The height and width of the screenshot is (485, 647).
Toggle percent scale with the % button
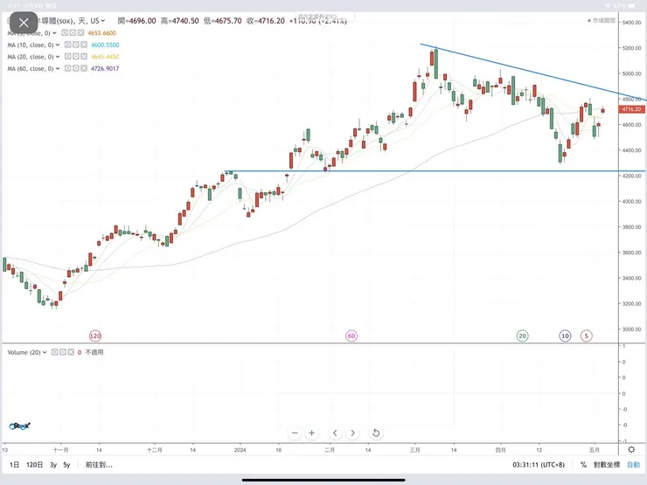(x=583, y=465)
